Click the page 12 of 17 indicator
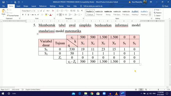Viewport: 171px width, 96px height. coord(5,90)
